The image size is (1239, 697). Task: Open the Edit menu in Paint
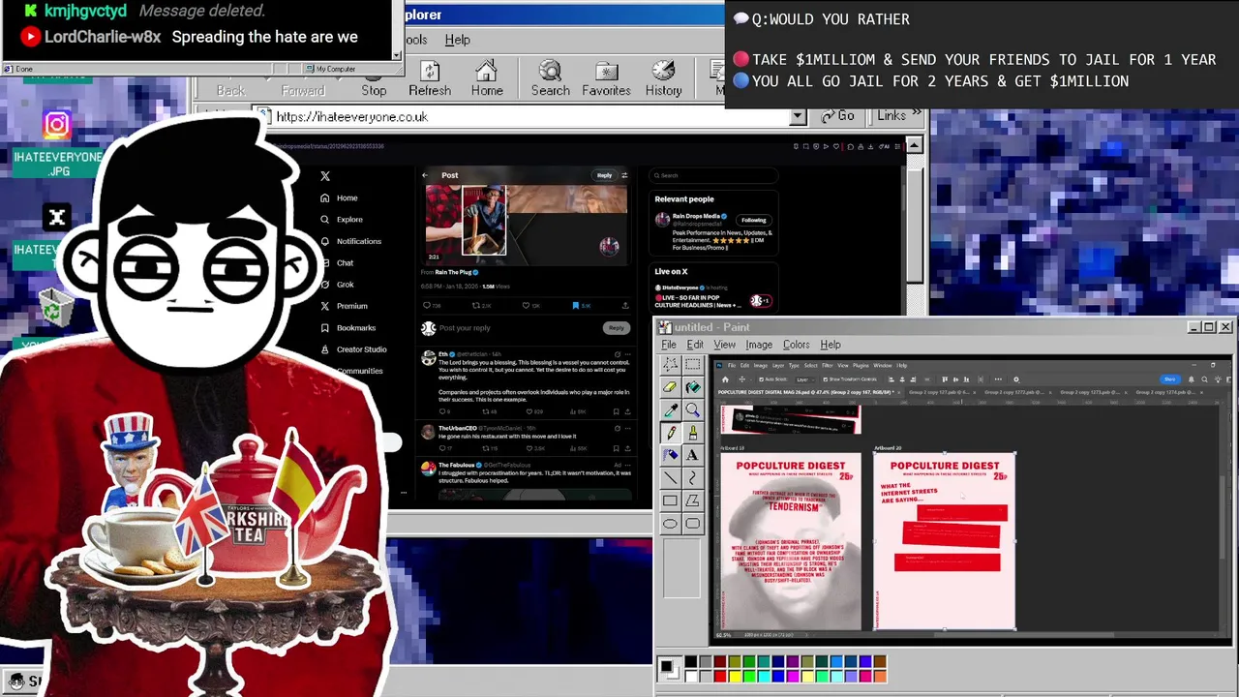695,345
